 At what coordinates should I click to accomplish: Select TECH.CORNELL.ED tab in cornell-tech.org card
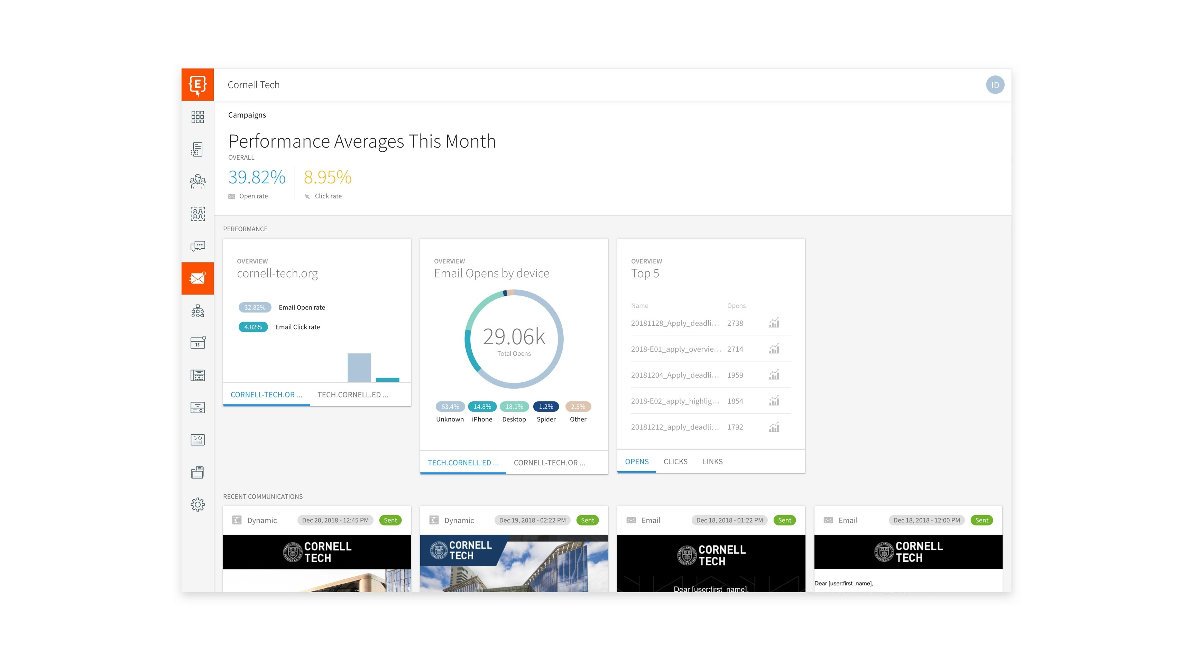(x=352, y=395)
